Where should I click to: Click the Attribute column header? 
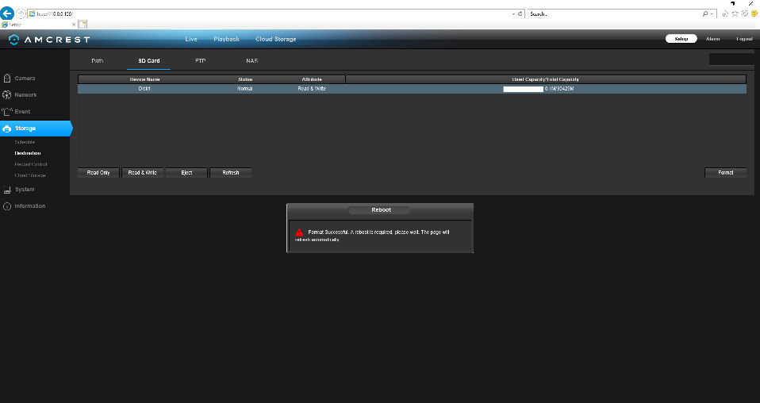(312, 79)
